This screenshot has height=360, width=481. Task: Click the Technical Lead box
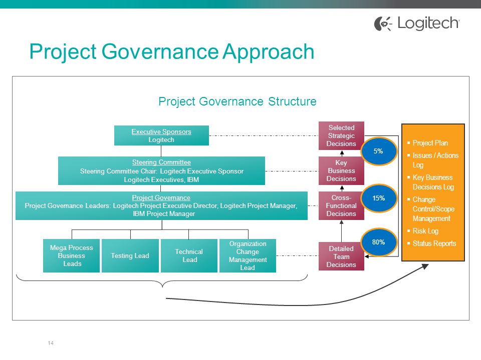click(189, 255)
